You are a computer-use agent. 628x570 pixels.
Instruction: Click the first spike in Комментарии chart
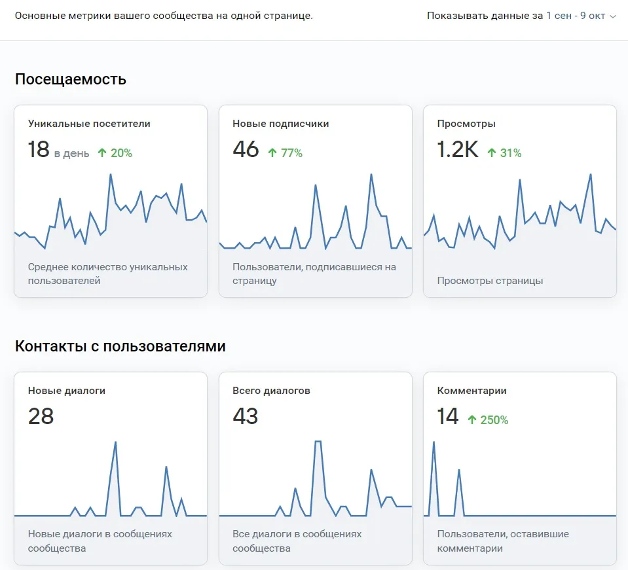pyautogui.click(x=434, y=443)
